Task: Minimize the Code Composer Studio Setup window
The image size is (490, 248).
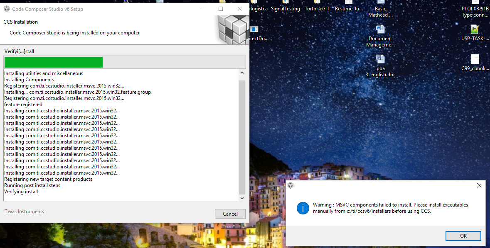Action: [202, 9]
